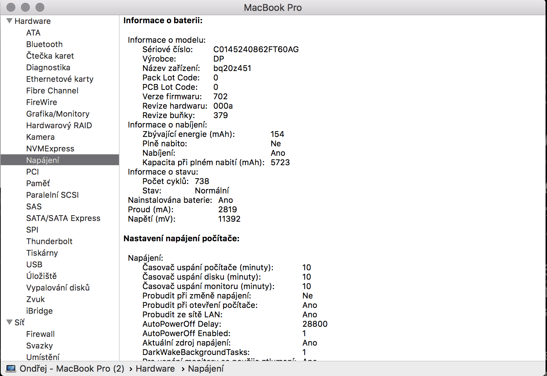The width and height of the screenshot is (547, 376).
Task: Click Hardware in the bottom path bar
Action: (155, 369)
